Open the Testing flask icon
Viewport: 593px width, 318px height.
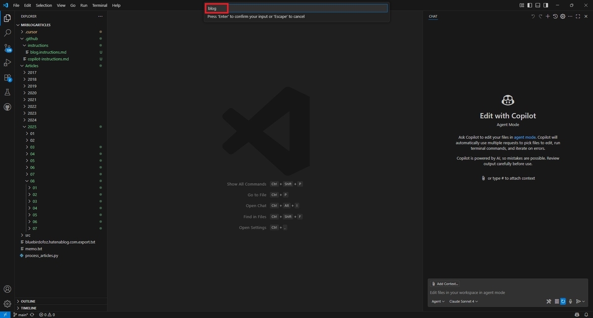pos(7,92)
